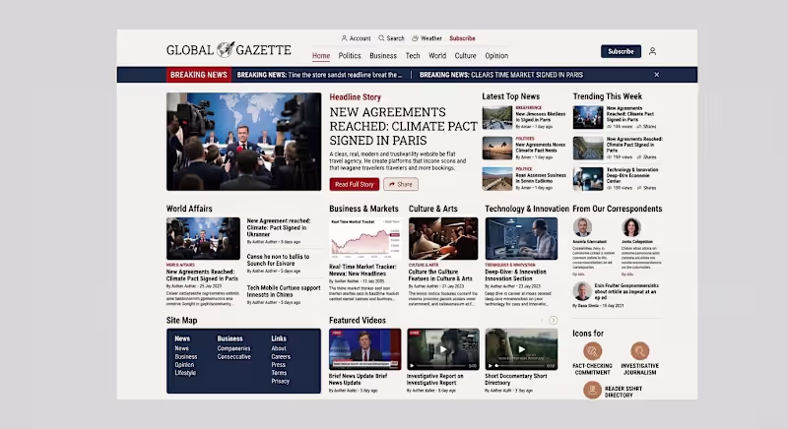Open the Business nav item
The width and height of the screenshot is (788, 429).
click(x=383, y=56)
